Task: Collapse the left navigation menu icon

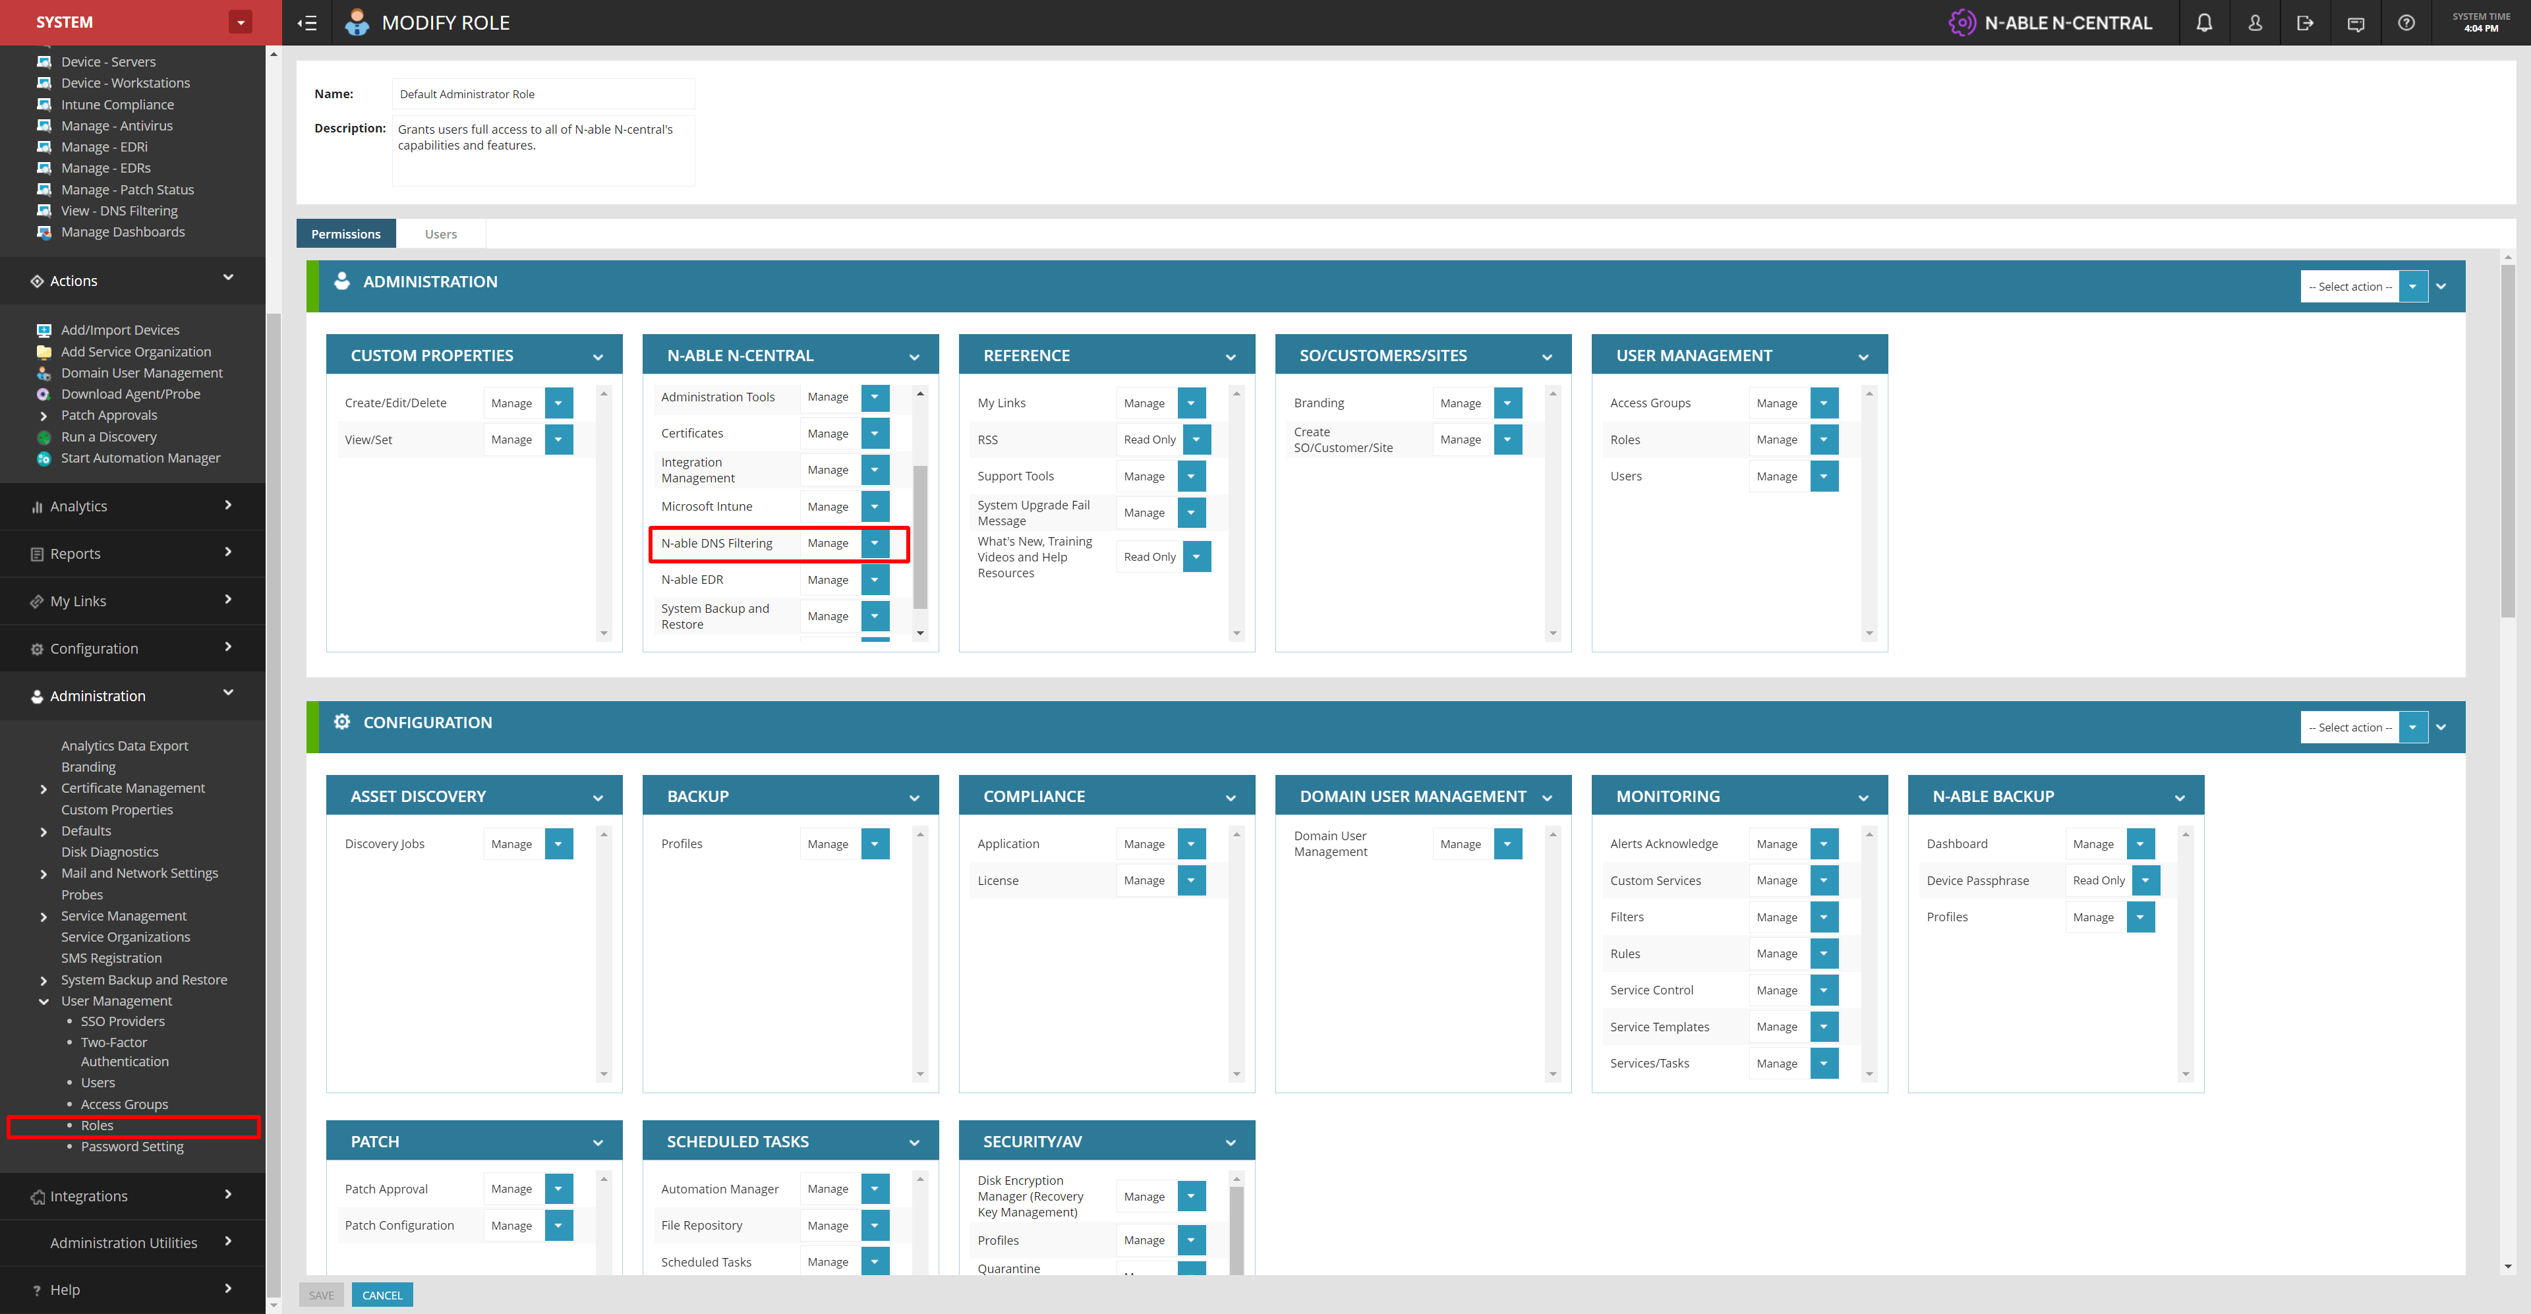Action: click(308, 22)
